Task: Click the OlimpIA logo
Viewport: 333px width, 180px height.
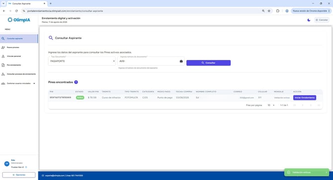Action: [19, 20]
